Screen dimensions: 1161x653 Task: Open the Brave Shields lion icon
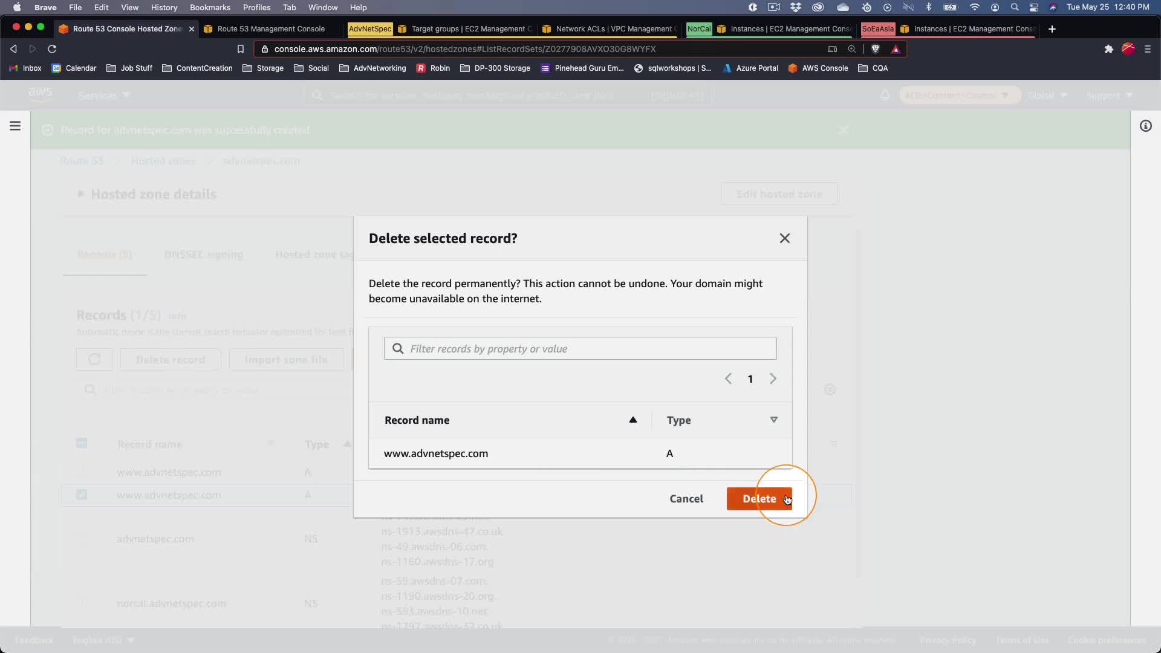pyautogui.click(x=875, y=49)
